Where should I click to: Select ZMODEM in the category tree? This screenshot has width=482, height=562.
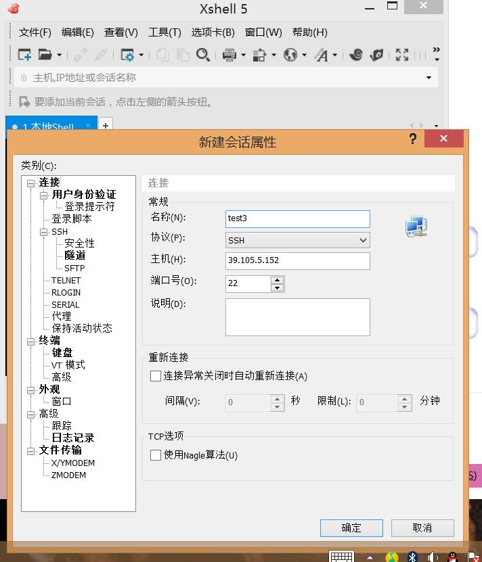pos(68,475)
